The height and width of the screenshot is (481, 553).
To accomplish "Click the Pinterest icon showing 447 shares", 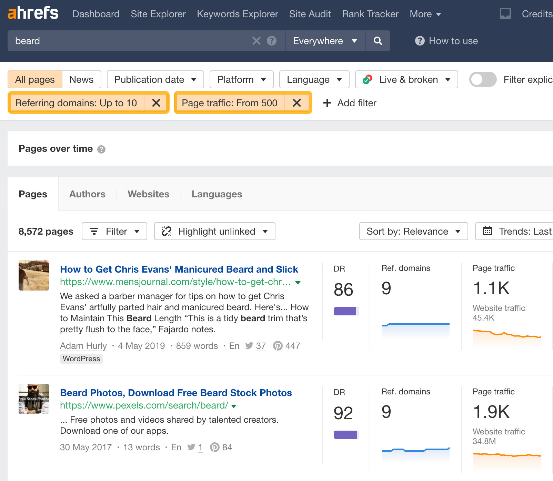I will [278, 345].
